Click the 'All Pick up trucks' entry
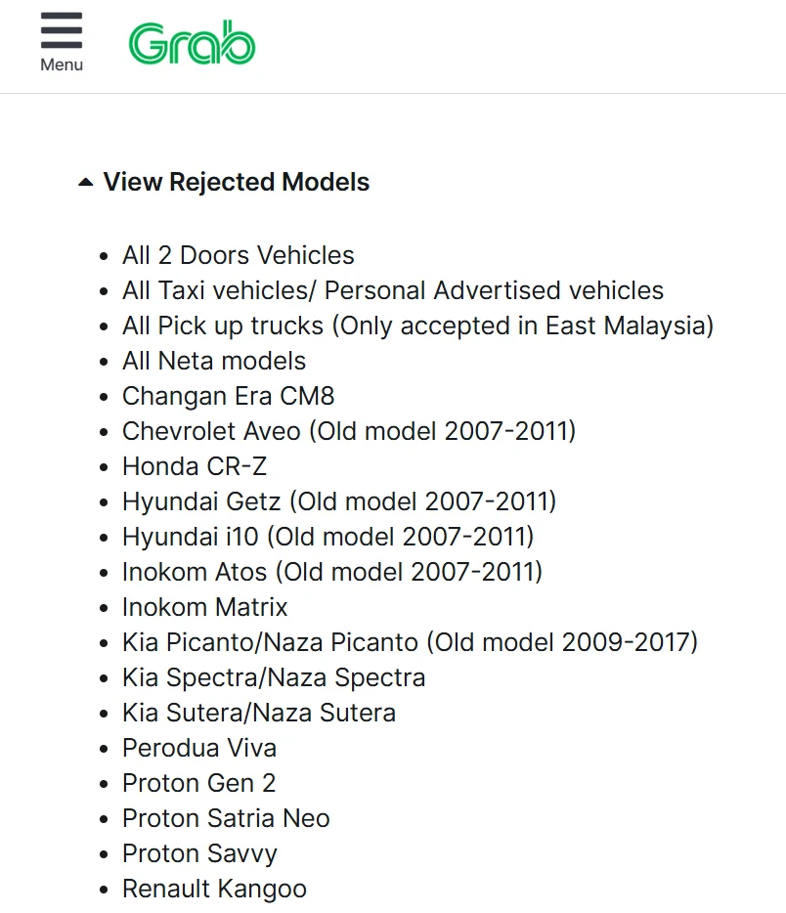Screen dimensions: 786x913 tap(417, 326)
